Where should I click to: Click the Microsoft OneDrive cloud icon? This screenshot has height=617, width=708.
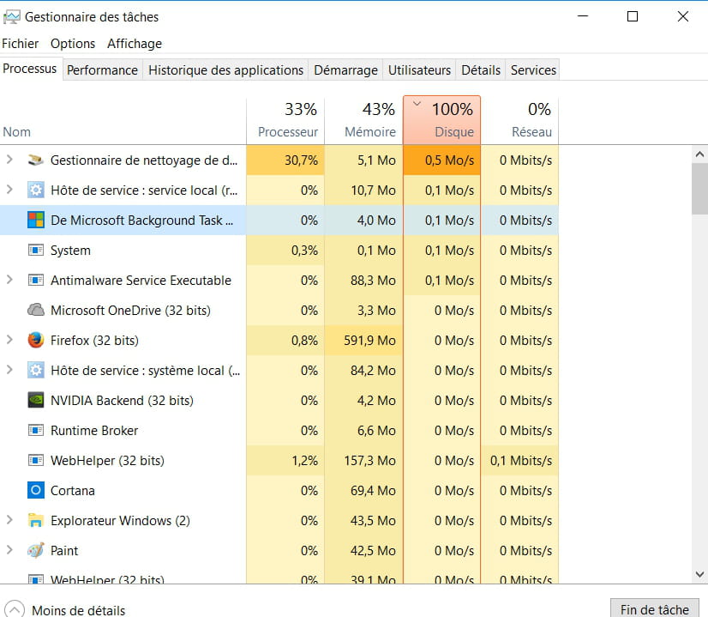coord(36,310)
